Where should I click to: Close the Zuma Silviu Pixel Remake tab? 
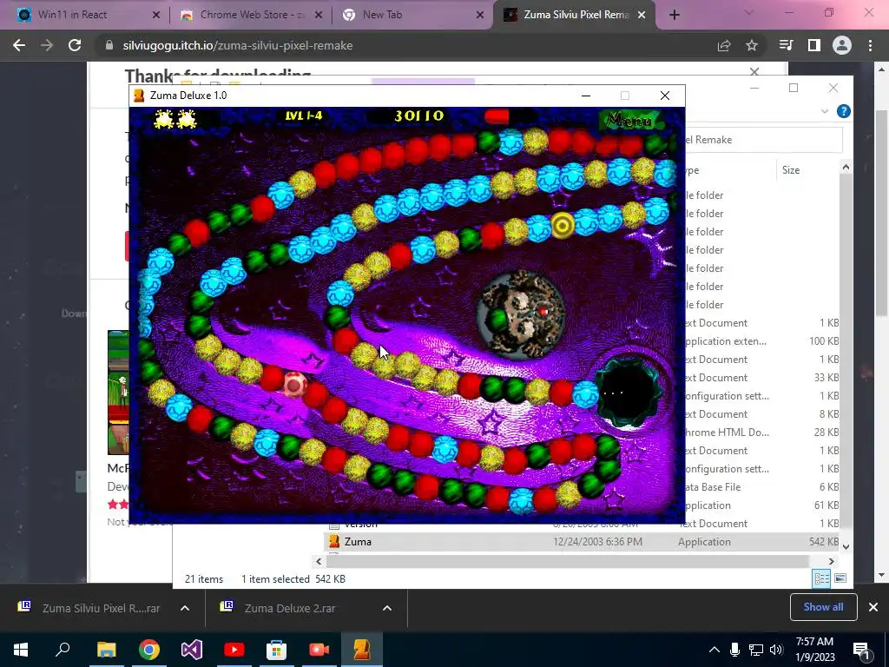[642, 16]
